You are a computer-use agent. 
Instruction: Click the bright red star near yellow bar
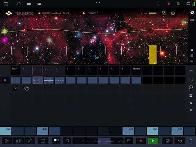tap(162, 53)
